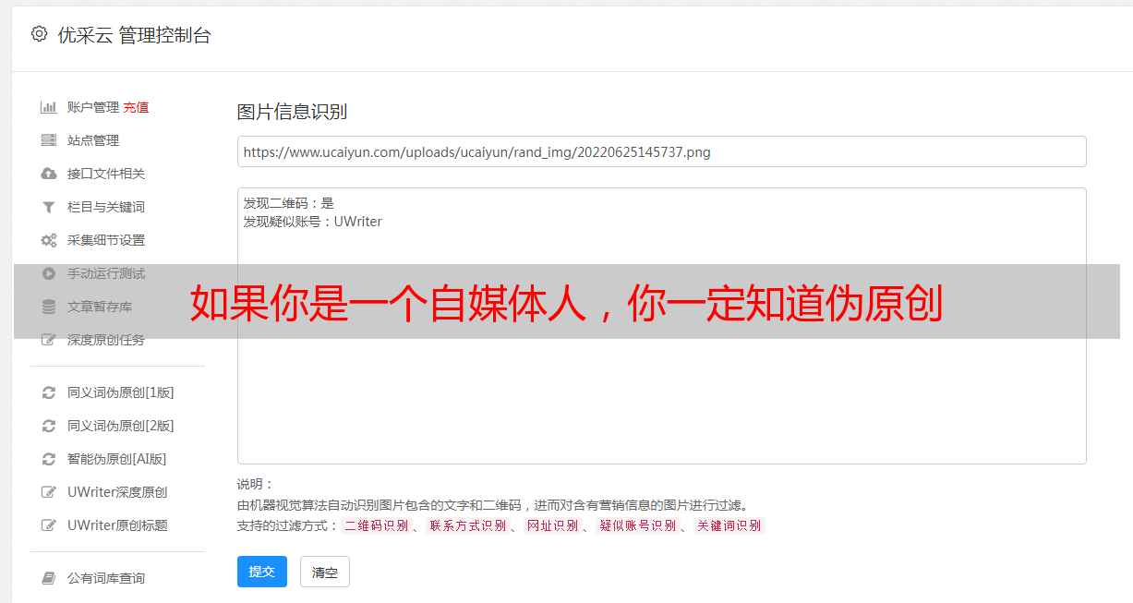Open the 手动运行测试 menu item
The height and width of the screenshot is (603, 1133).
tap(106, 273)
